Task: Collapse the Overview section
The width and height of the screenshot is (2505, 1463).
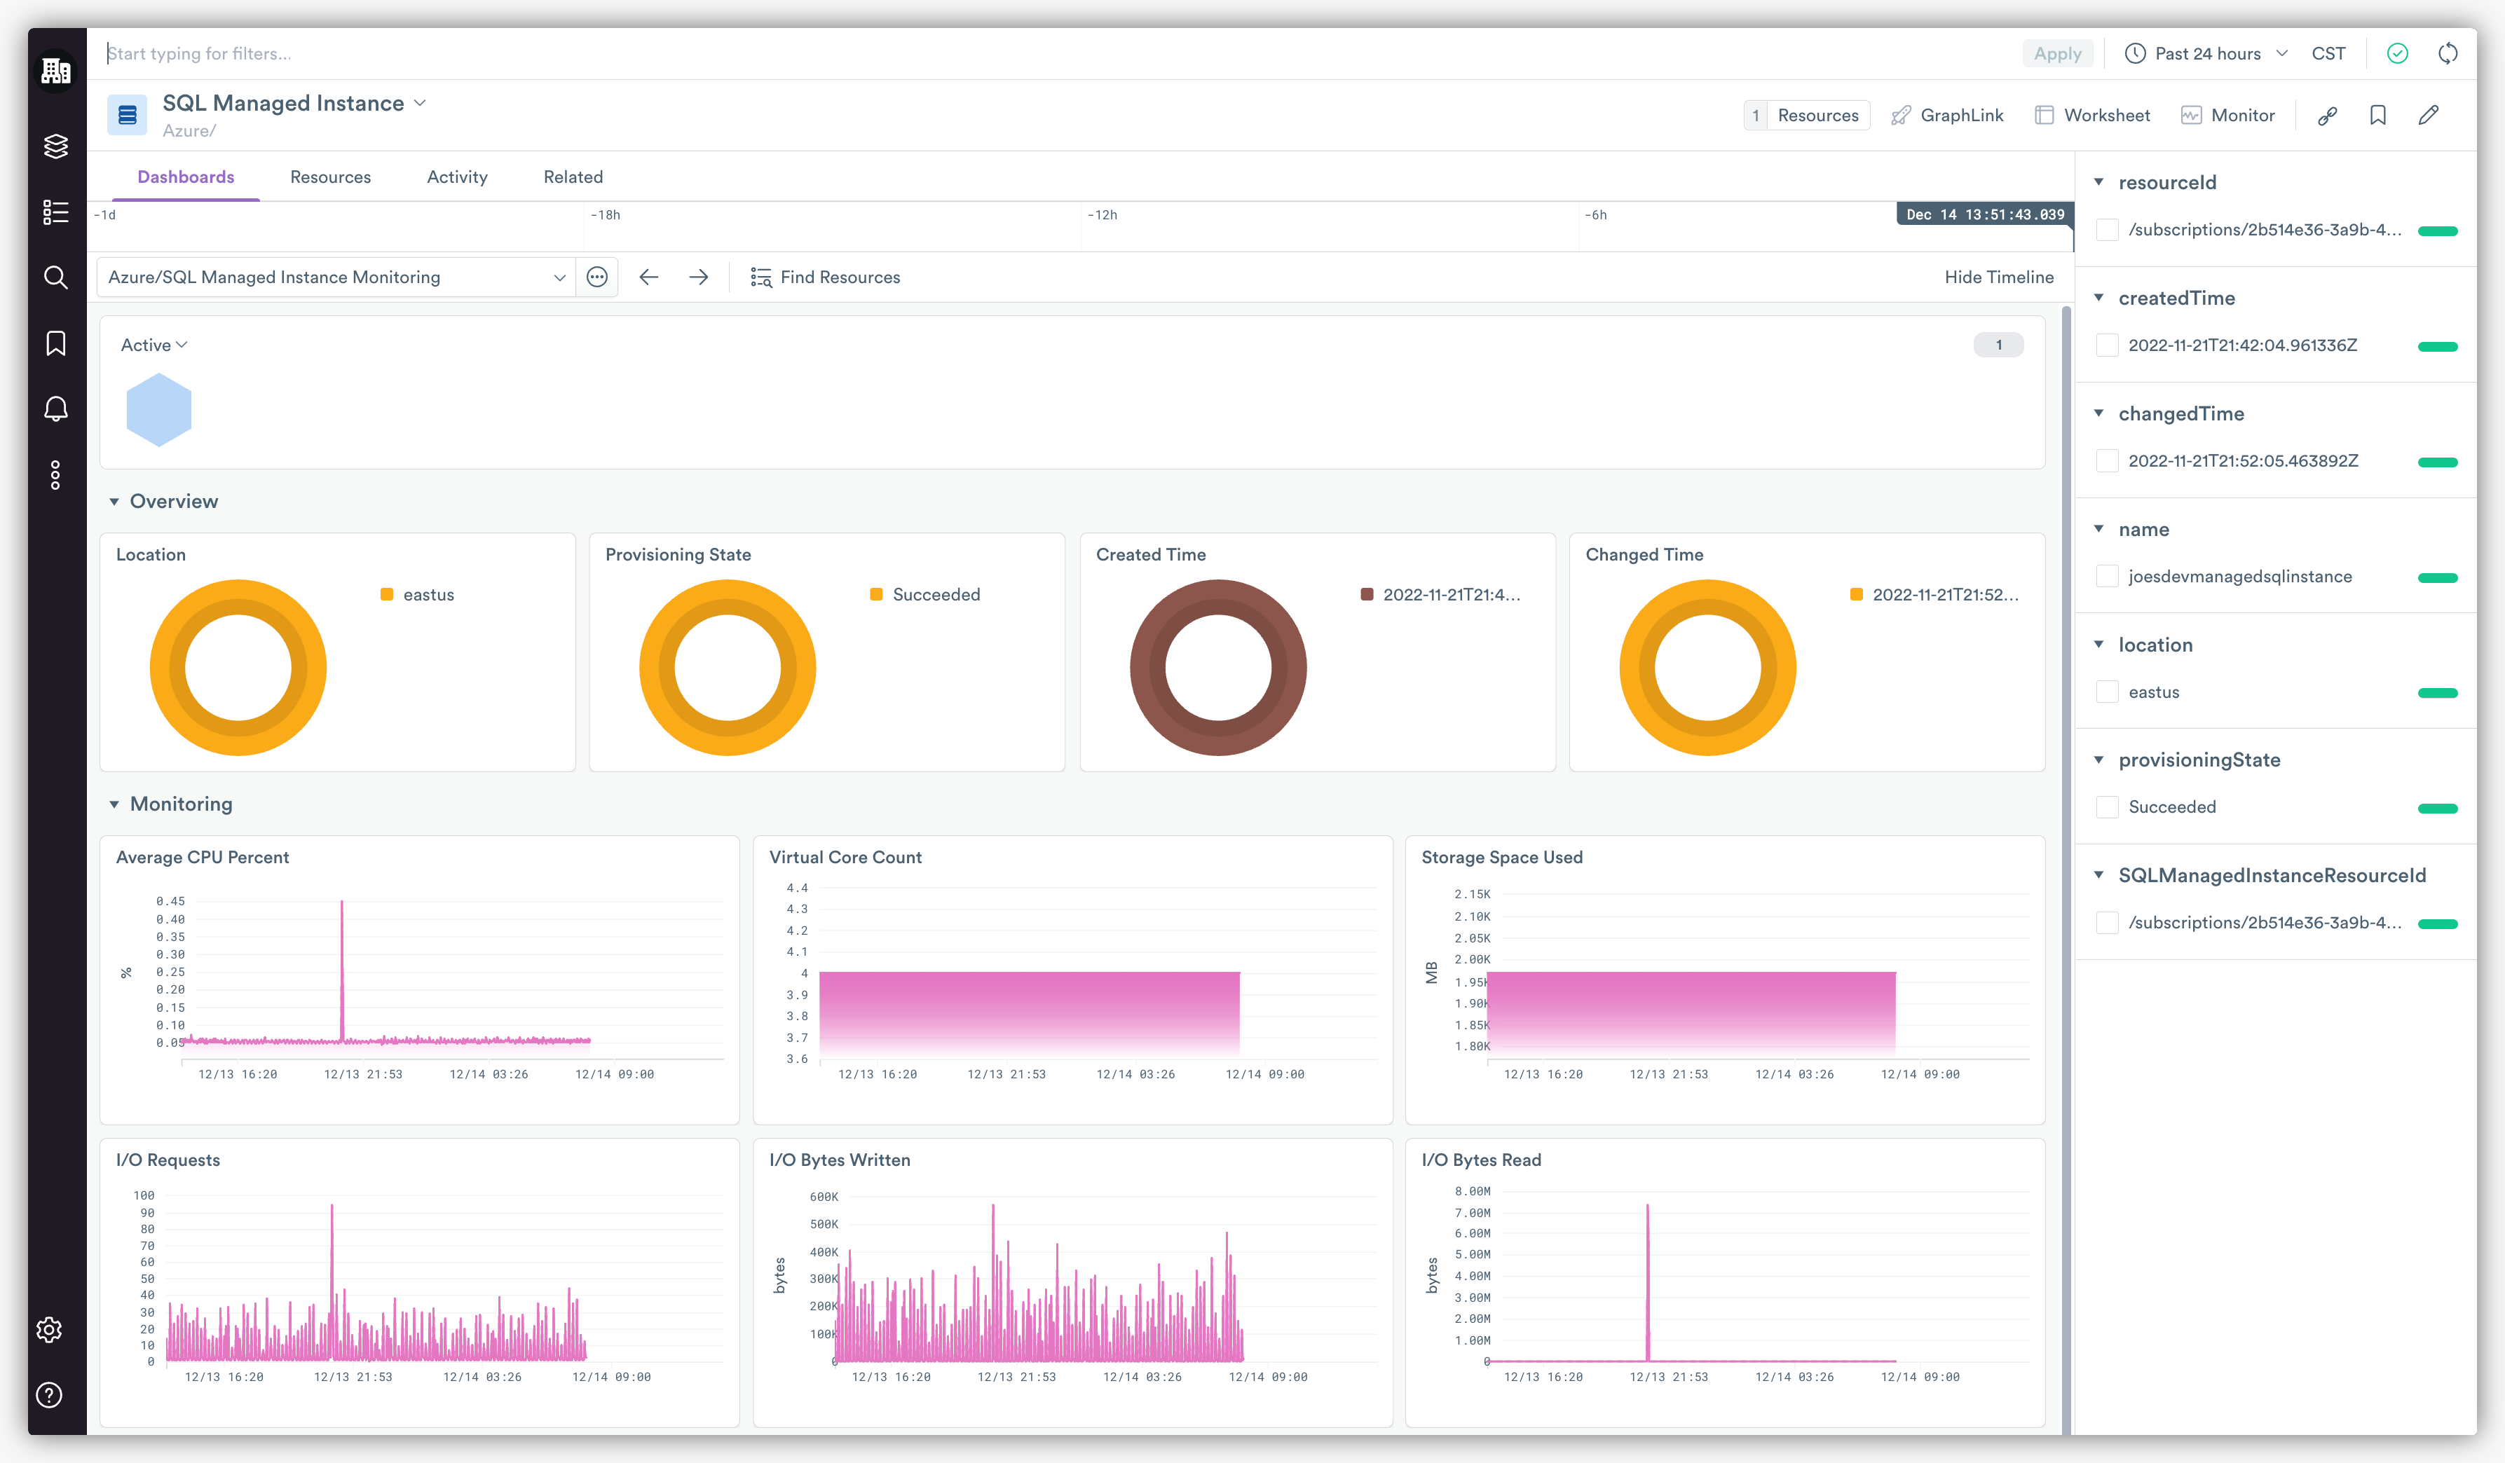Action: [x=114, y=502]
